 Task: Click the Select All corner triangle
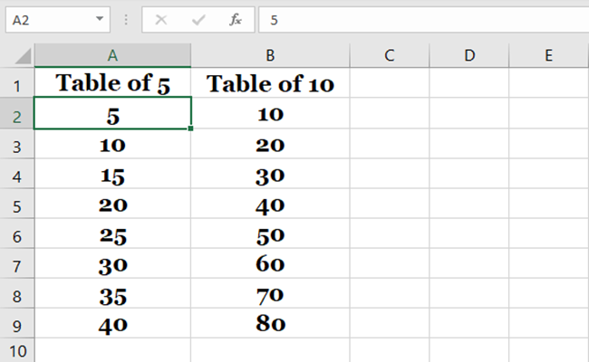pyautogui.click(x=22, y=56)
